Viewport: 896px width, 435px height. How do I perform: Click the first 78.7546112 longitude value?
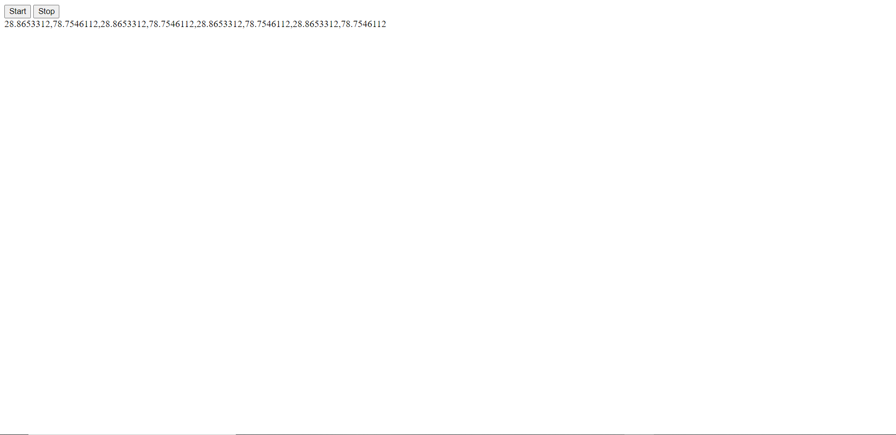click(75, 24)
